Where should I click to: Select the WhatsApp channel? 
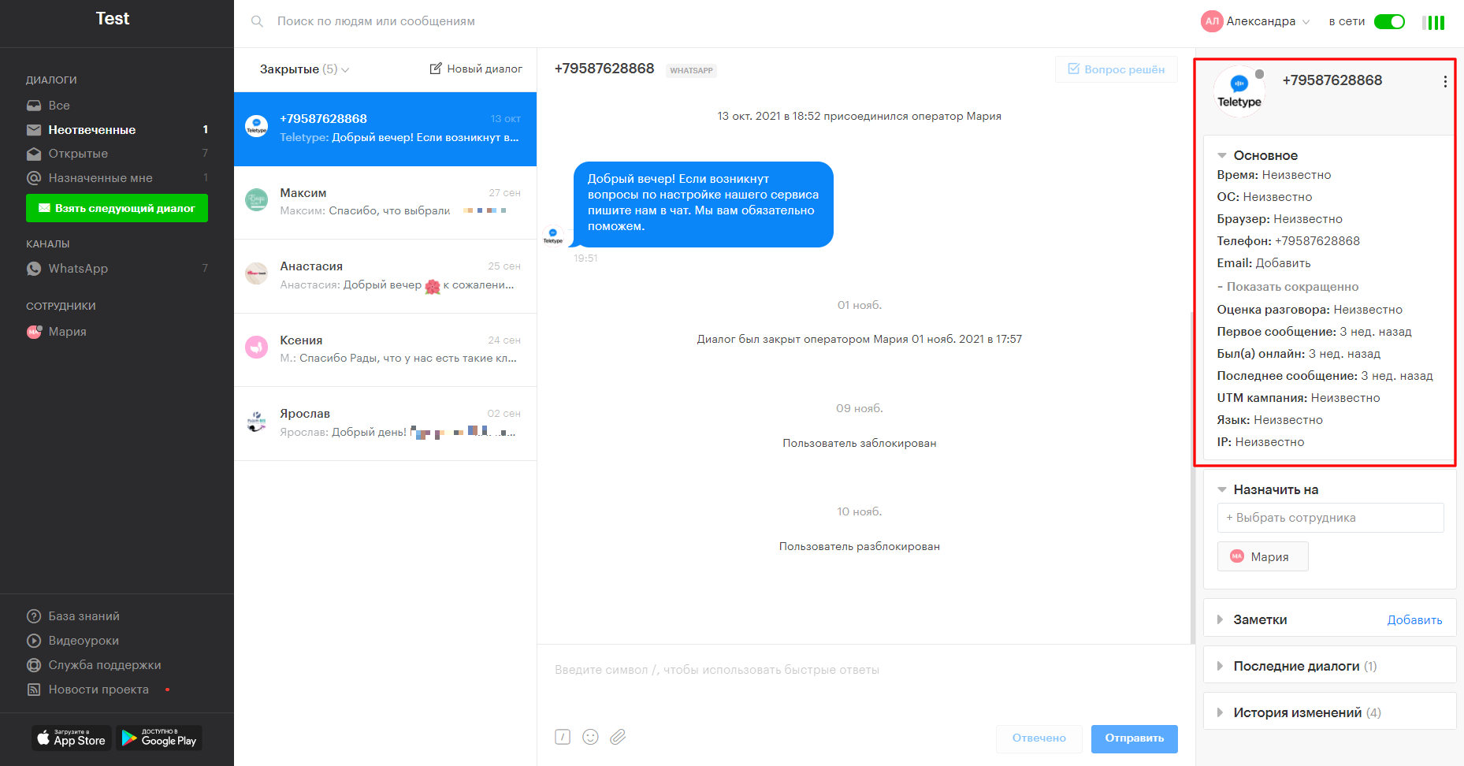tap(78, 269)
